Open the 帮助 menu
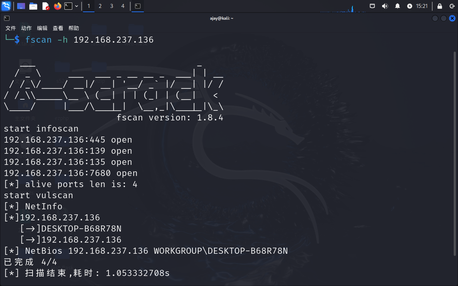458x286 pixels. pos(74,28)
